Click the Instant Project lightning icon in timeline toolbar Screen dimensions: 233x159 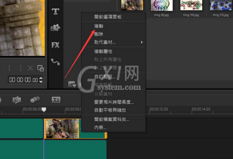click(x=17, y=100)
